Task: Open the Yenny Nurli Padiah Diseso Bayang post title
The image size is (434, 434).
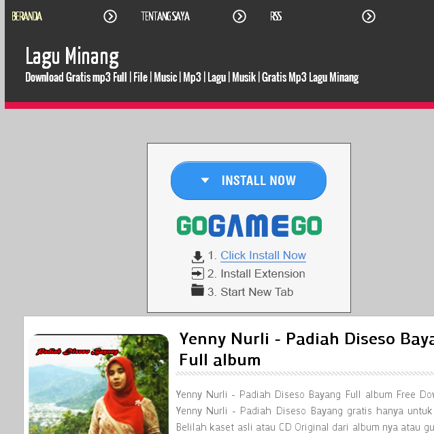Action: tap(306, 349)
